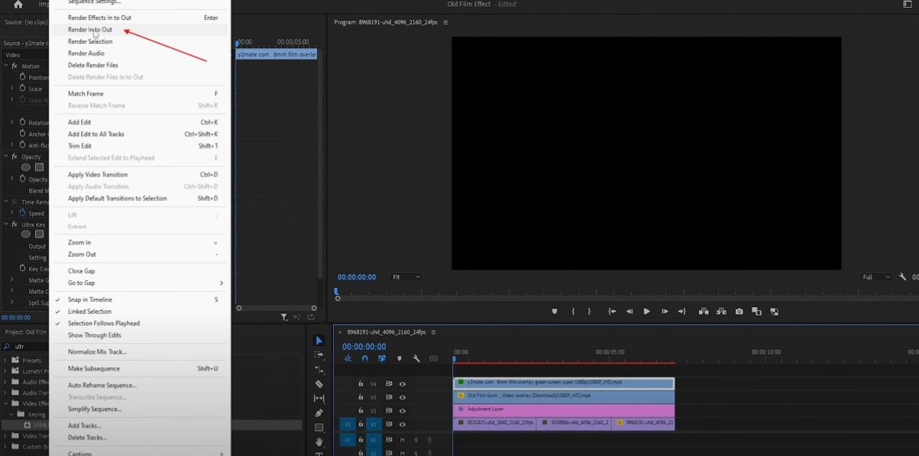Image resolution: width=919 pixels, height=456 pixels.
Task: Mute the A1 audio track
Action: pos(403,440)
